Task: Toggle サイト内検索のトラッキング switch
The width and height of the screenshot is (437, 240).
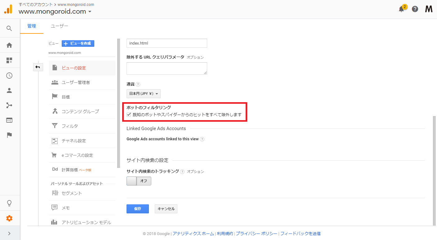Action: 139,181
